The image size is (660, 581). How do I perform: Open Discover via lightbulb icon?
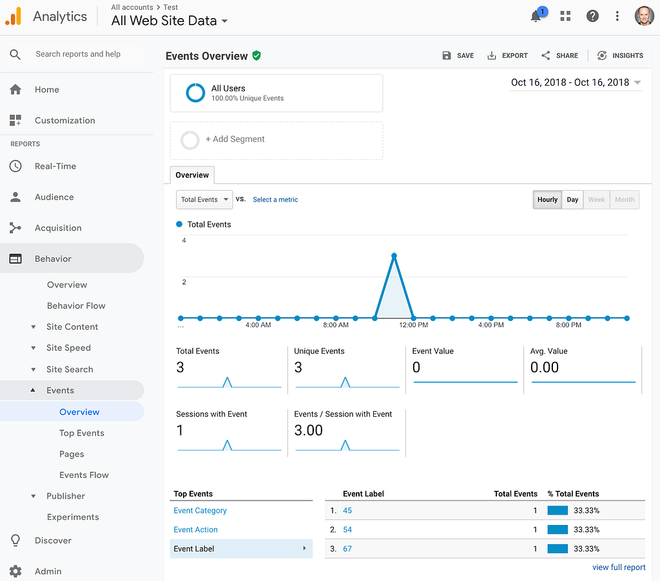point(15,540)
